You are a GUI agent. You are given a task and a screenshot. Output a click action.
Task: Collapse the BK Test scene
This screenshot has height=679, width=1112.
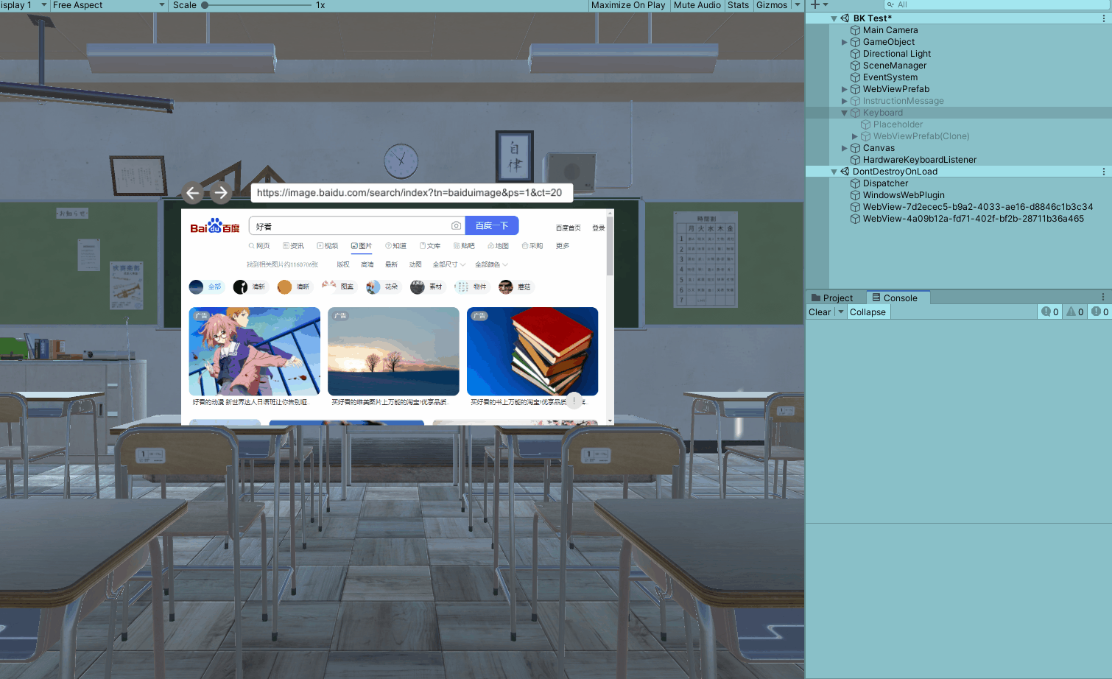[x=834, y=18]
